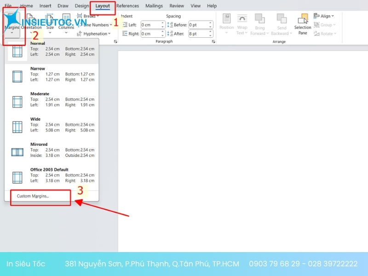The height and width of the screenshot is (276, 368).
Task: Open the Layout ribbon tab
Action: [103, 6]
